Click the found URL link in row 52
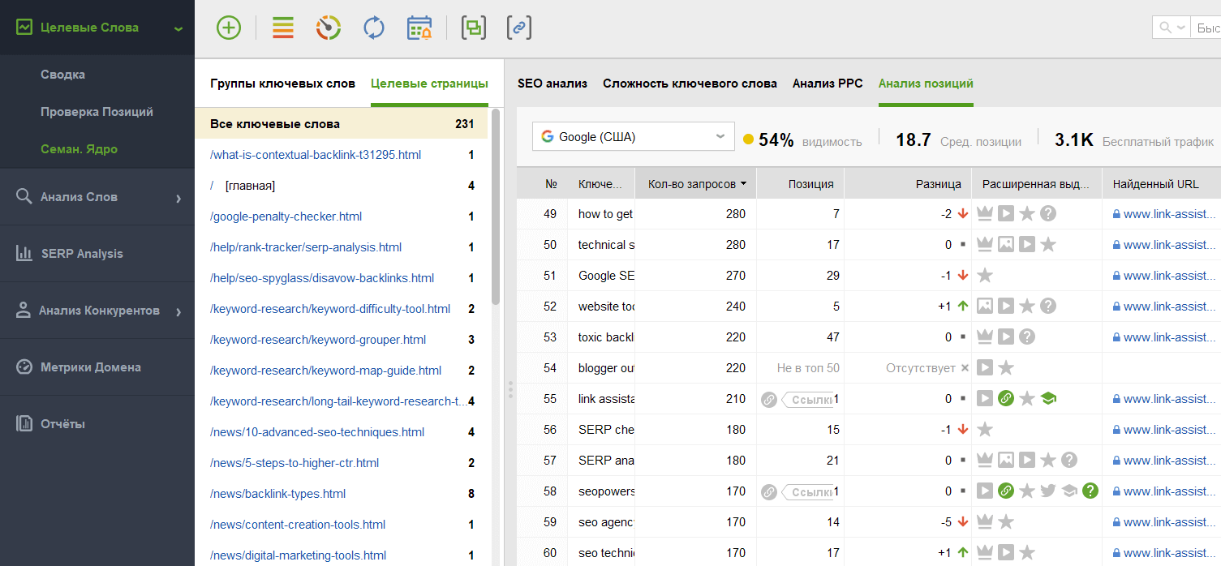Viewport: 1221px width, 566px height. point(1170,307)
